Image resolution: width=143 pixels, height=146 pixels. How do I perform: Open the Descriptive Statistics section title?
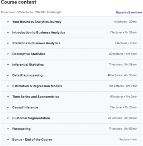point(29,54)
